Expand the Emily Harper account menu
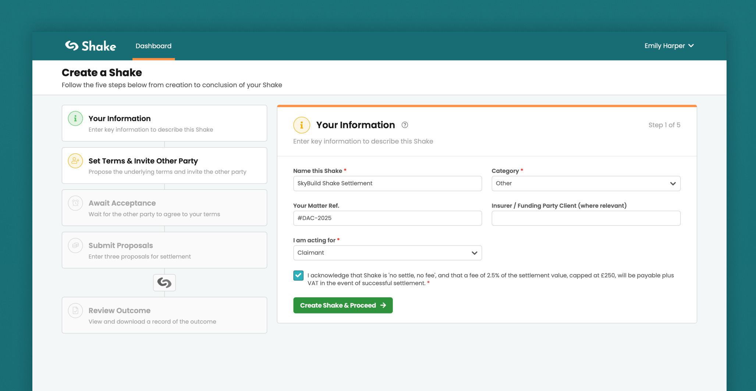This screenshot has width=756, height=391. pyautogui.click(x=669, y=46)
